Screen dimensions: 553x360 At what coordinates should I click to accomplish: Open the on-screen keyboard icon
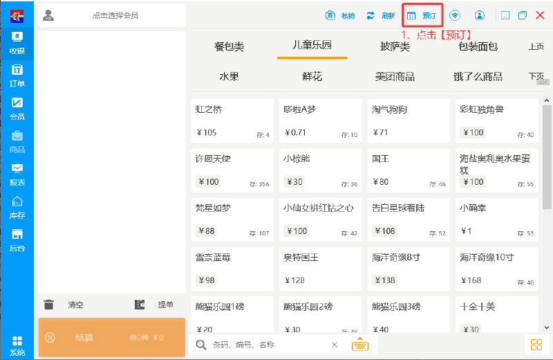360,345
